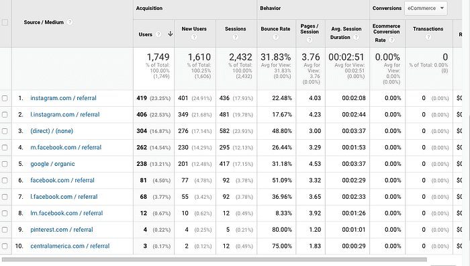Sort by the Bounce Rate column header
This screenshot has width=470, height=266.
[275, 29]
